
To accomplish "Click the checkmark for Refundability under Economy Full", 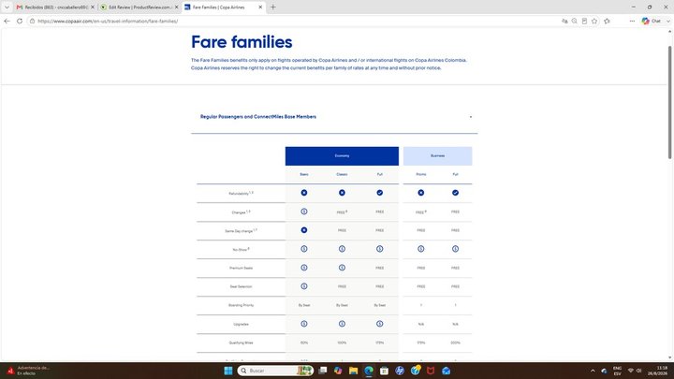I will tap(379, 193).
